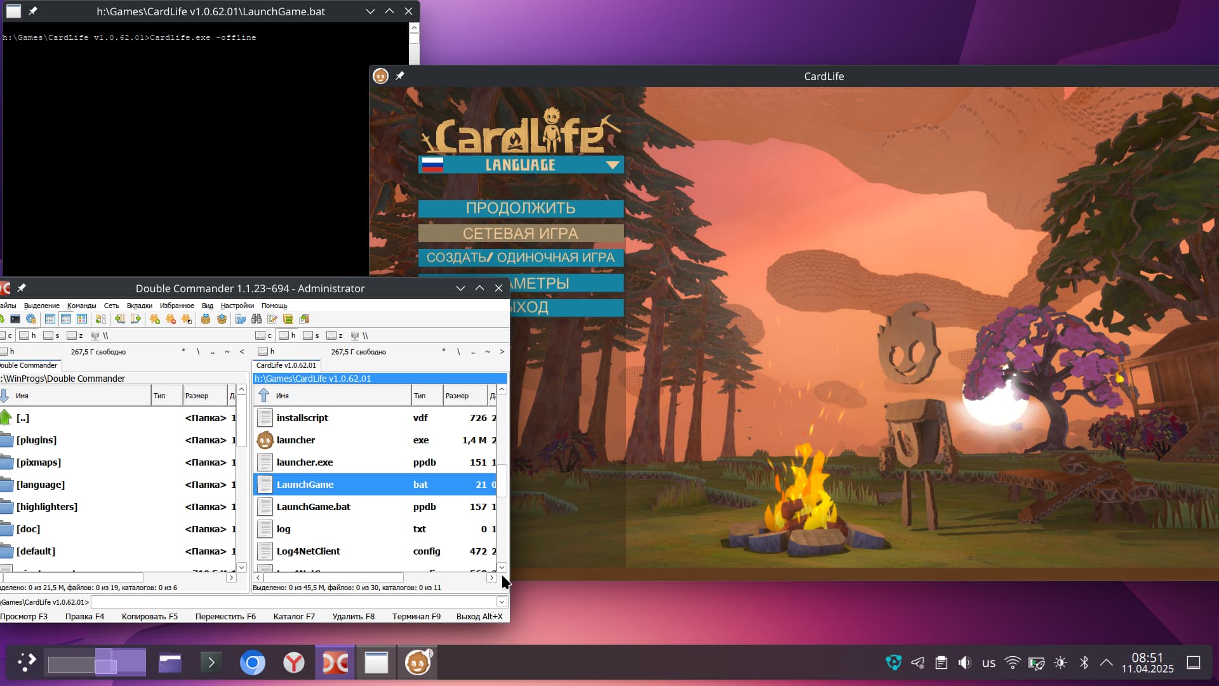Click the select group icon with plus
This screenshot has width=1219, height=686.
pyautogui.click(x=155, y=319)
